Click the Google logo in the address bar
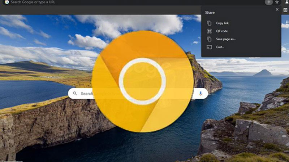The width and height of the screenshot is (289, 162). click(7, 2)
